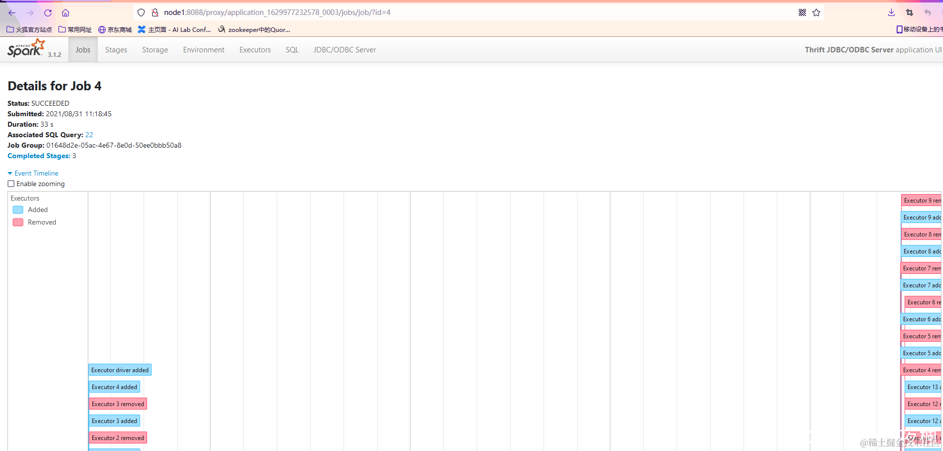Reload the page with the refresh icon
943x451 pixels.
(x=48, y=13)
